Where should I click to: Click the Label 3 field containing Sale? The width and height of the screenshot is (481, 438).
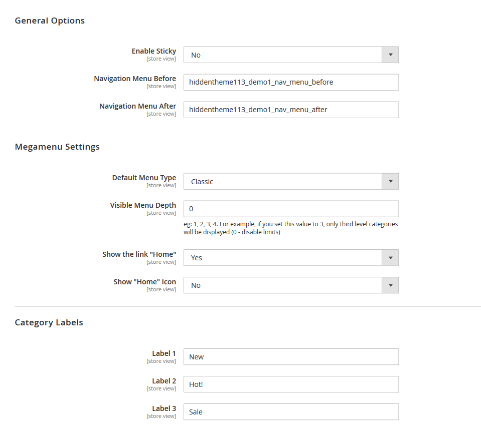291,411
